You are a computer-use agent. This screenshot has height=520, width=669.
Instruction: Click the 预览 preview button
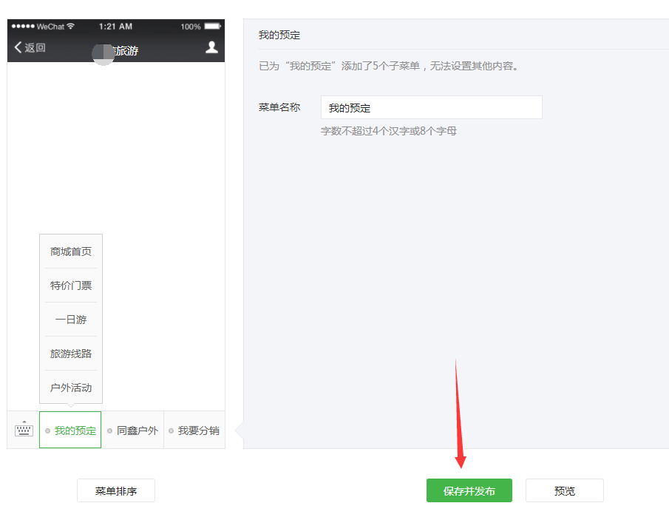[x=564, y=490]
